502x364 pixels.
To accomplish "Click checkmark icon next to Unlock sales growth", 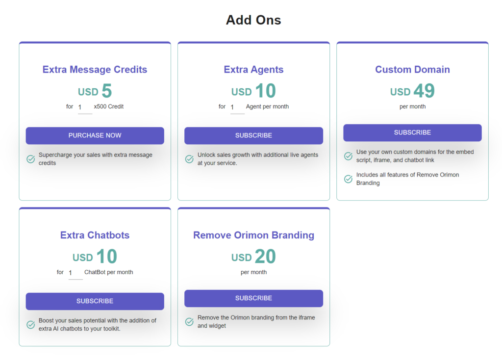I will 190,159.
